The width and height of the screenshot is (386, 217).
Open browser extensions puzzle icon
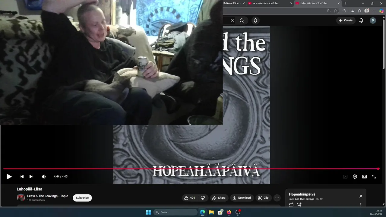(344, 11)
